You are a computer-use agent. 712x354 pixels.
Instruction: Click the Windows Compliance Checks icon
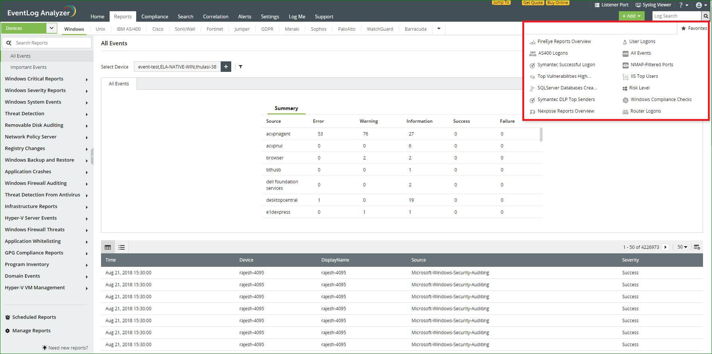point(625,100)
